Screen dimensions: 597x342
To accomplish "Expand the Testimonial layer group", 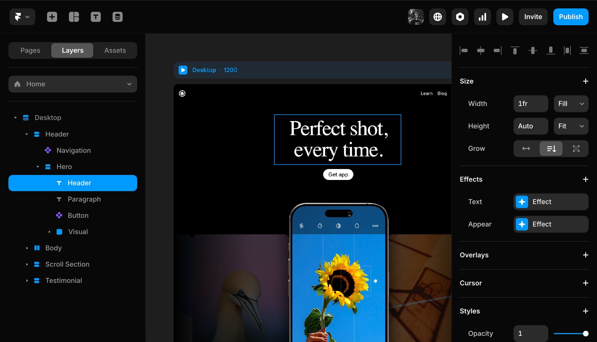I will [x=27, y=280].
